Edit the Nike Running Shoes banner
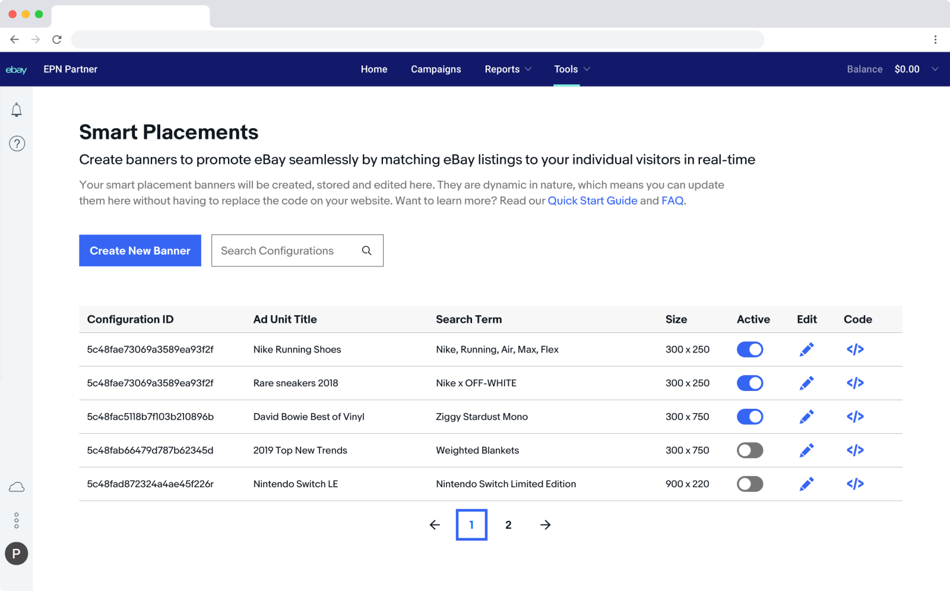This screenshot has height=591, width=950. click(806, 349)
